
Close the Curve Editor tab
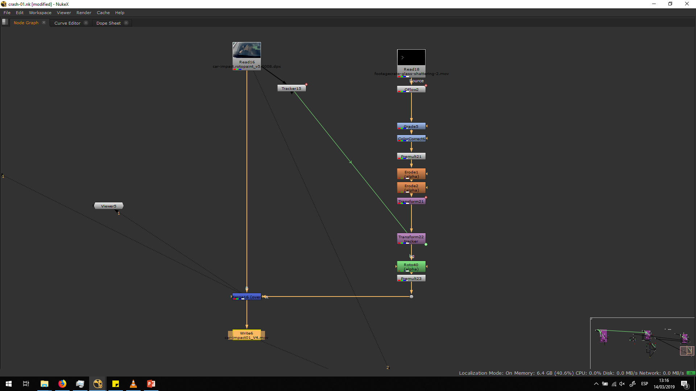[86, 23]
